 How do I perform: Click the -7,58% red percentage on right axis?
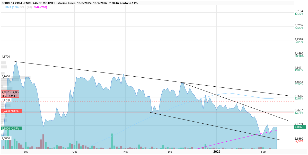[299, 141]
